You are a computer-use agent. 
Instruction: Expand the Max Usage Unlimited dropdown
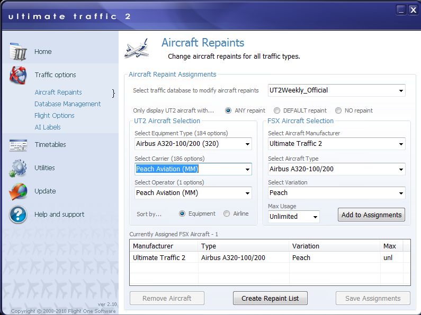click(x=294, y=217)
